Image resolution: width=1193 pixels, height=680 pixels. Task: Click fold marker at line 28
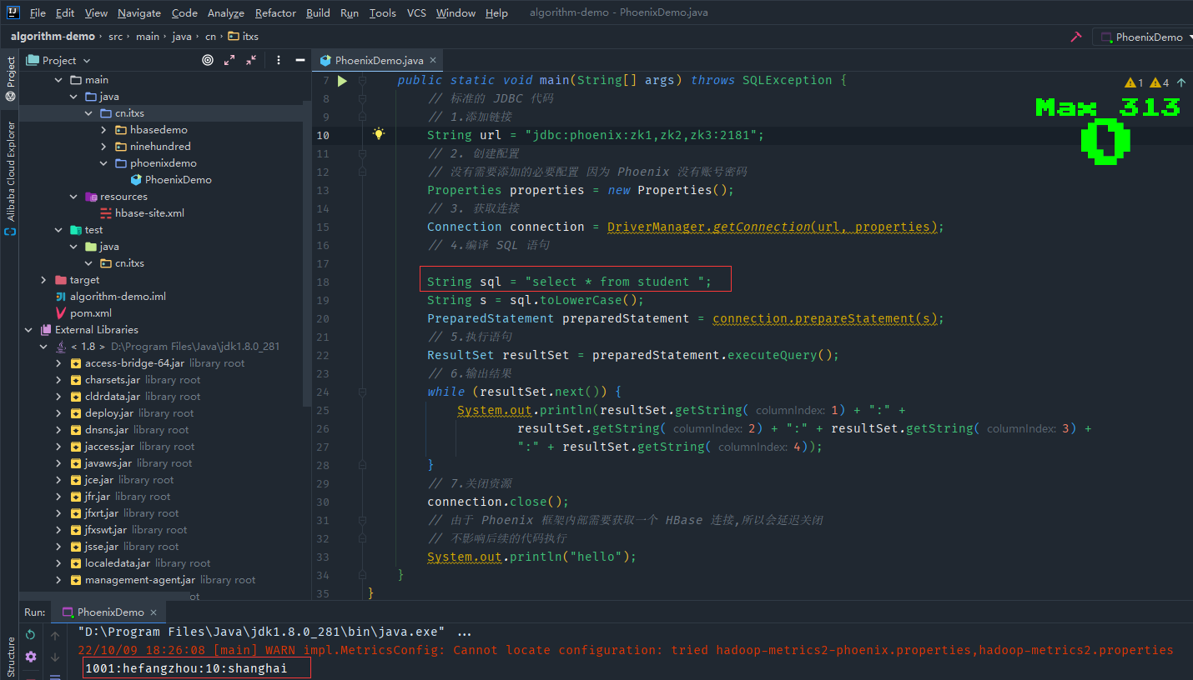coord(363,465)
